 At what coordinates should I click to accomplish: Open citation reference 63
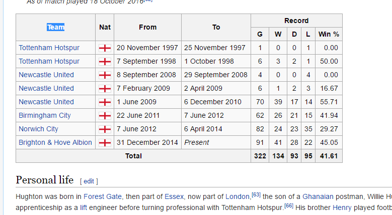[256, 194]
